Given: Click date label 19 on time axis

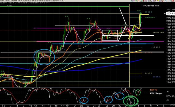Looking at the screenshot, I should [x=67, y=106].
